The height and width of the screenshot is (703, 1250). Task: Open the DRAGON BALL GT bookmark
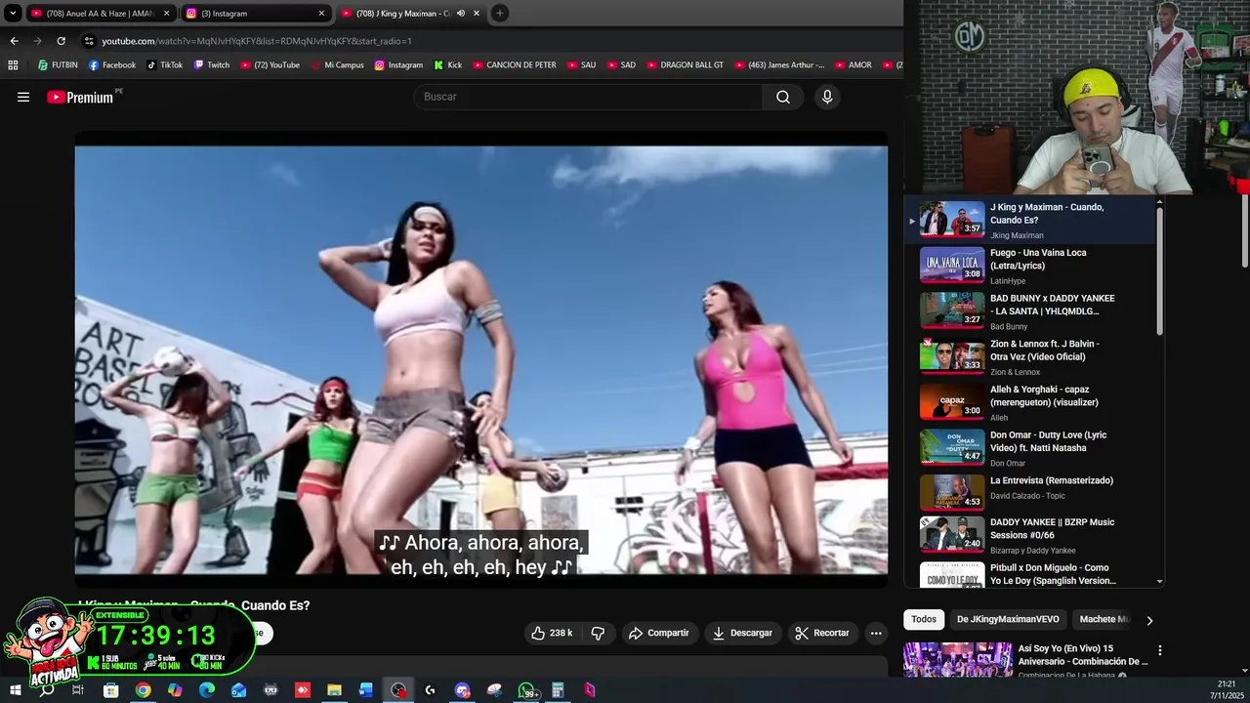point(685,65)
